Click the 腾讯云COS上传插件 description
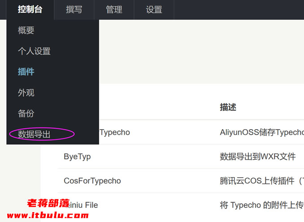The height and width of the screenshot is (222, 304). pyautogui.click(x=261, y=181)
